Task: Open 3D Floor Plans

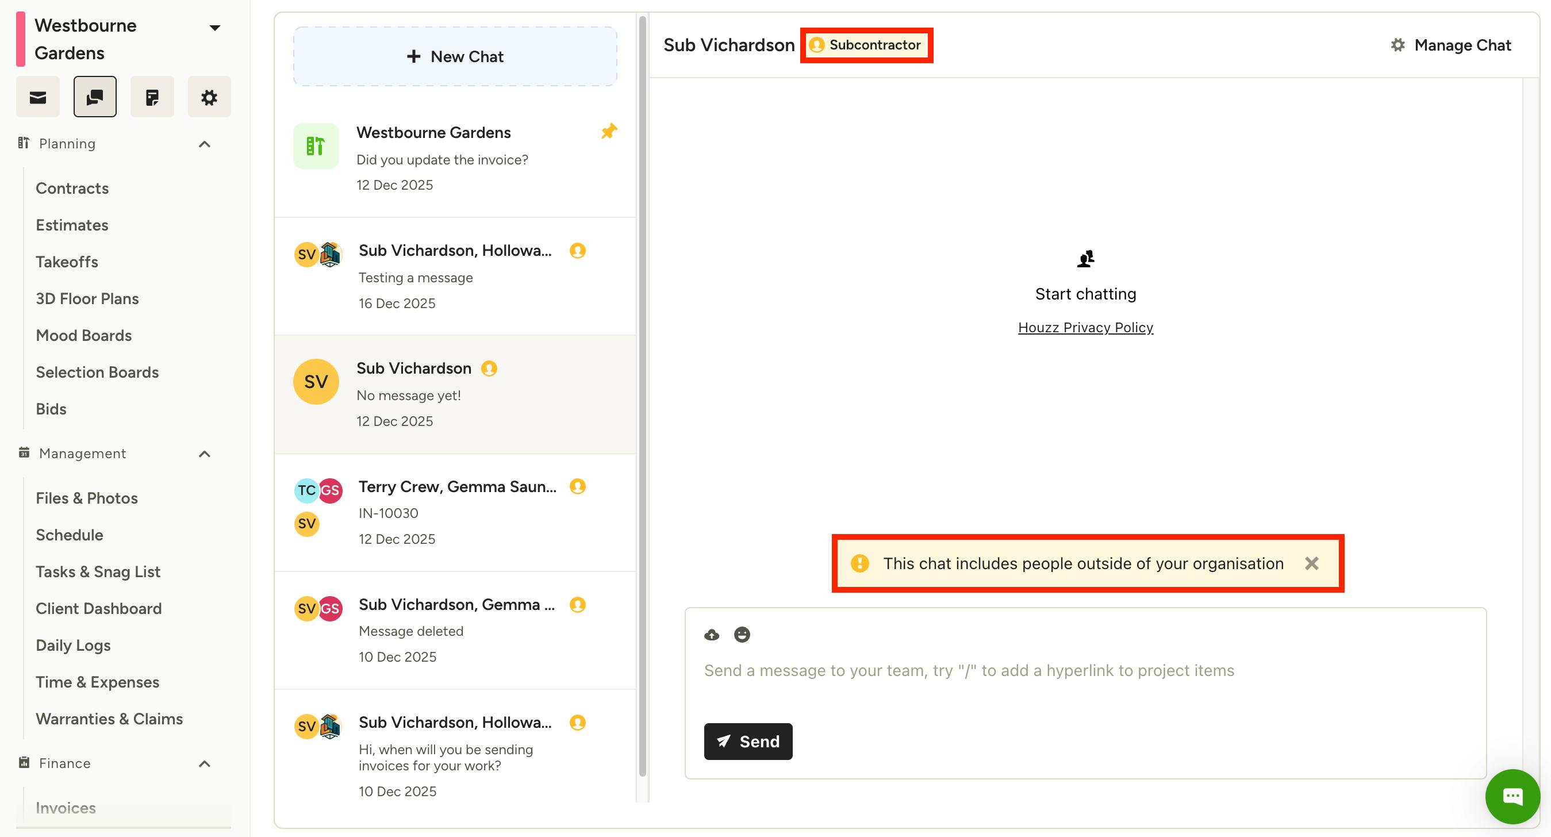Action: 87,299
